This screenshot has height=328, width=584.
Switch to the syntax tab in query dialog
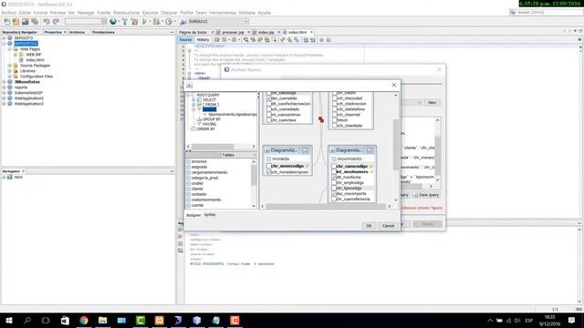pyautogui.click(x=210, y=215)
